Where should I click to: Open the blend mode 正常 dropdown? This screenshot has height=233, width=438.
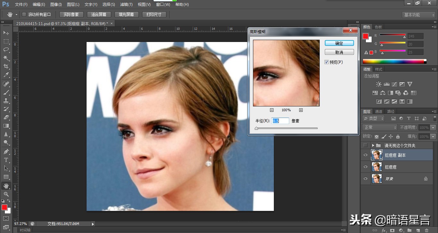[380, 128]
